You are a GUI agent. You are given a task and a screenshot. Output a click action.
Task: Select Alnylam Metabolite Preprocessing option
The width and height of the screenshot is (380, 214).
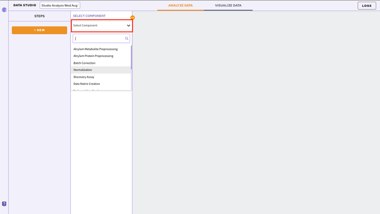tap(101, 49)
